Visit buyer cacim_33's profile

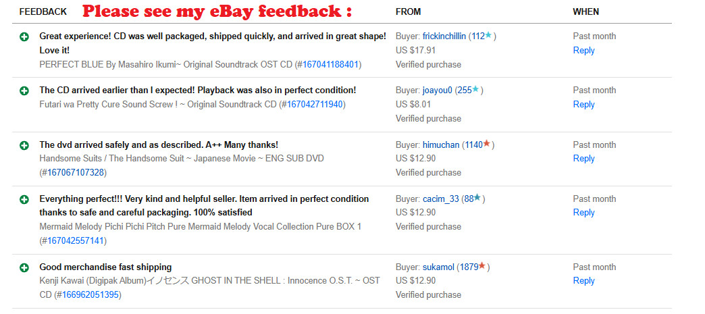point(440,199)
